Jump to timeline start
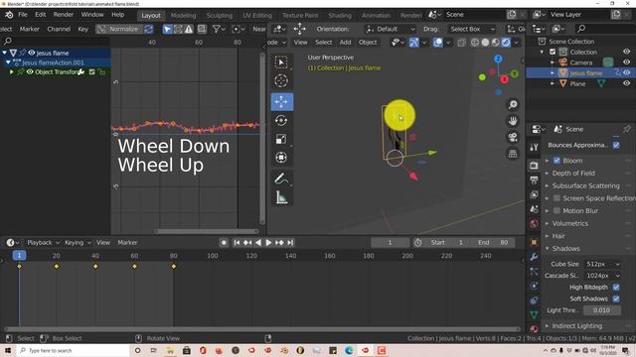Screen dimensions: 636x357 [237, 242]
